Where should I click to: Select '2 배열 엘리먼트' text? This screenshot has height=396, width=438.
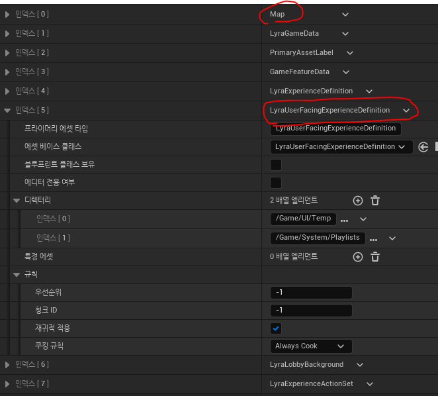[x=294, y=200]
